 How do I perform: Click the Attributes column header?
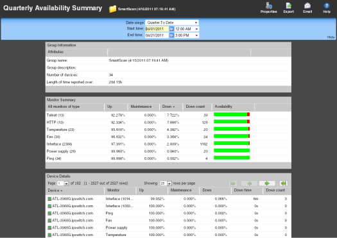point(55,52)
